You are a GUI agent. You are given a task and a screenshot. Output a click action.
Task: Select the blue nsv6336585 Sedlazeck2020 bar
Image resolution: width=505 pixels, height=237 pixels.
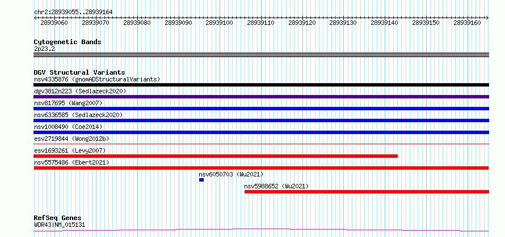261,120
